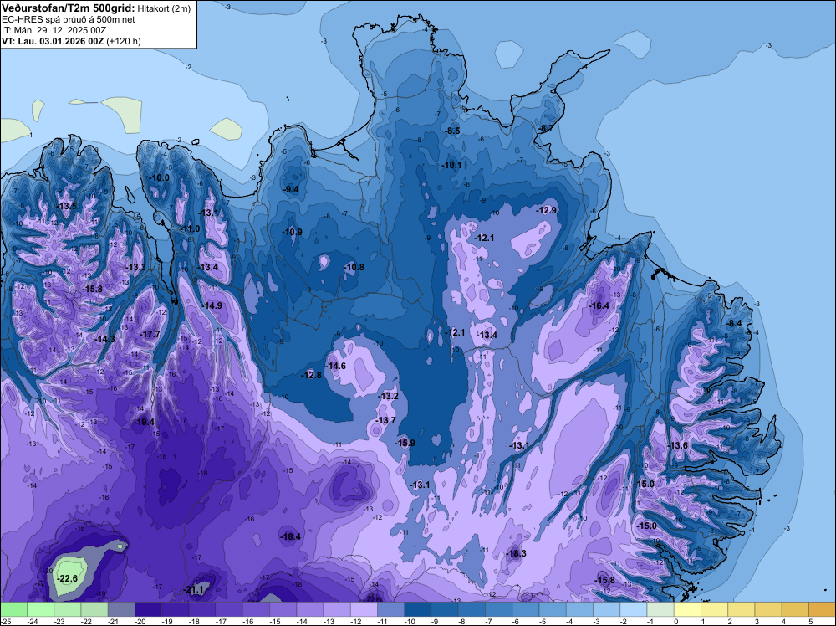Click the '(+120 h)' forecast offset text
The width and height of the screenshot is (836, 626).
[x=124, y=41]
